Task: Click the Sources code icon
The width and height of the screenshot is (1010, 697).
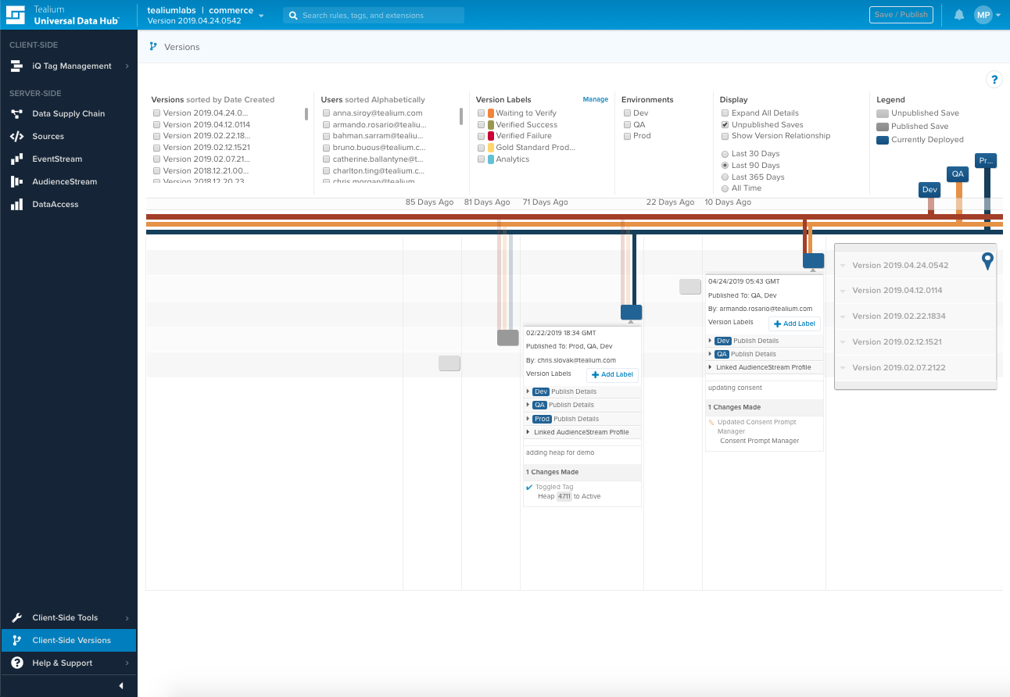Action: point(16,137)
